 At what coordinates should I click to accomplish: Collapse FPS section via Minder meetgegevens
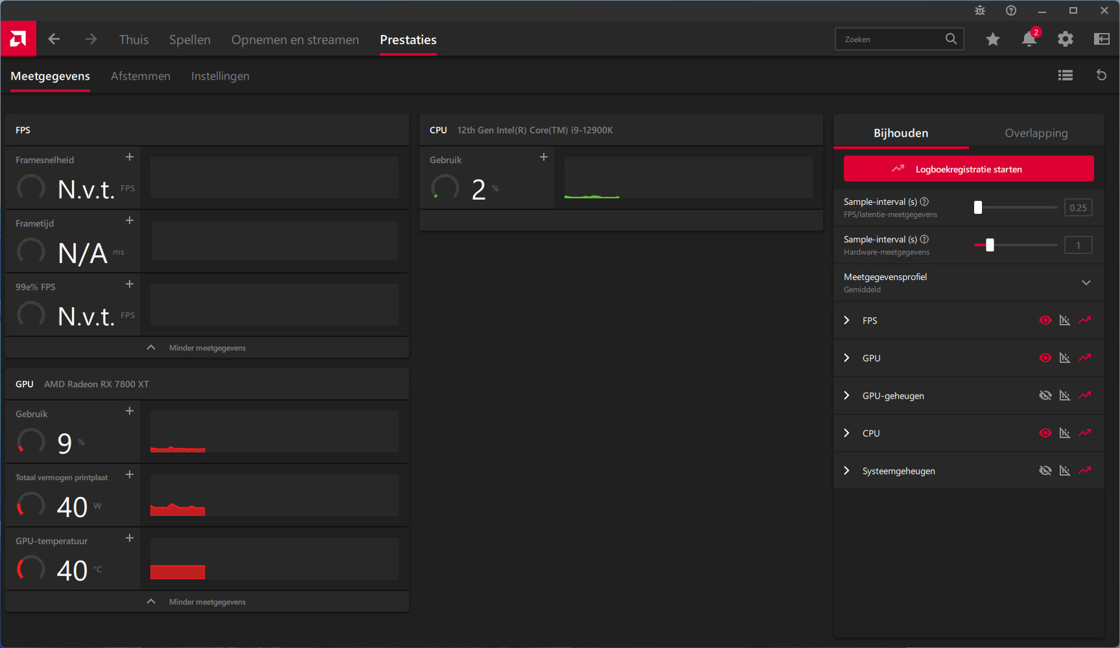207,347
